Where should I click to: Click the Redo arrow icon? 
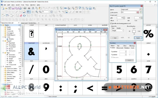[x=49, y=8]
